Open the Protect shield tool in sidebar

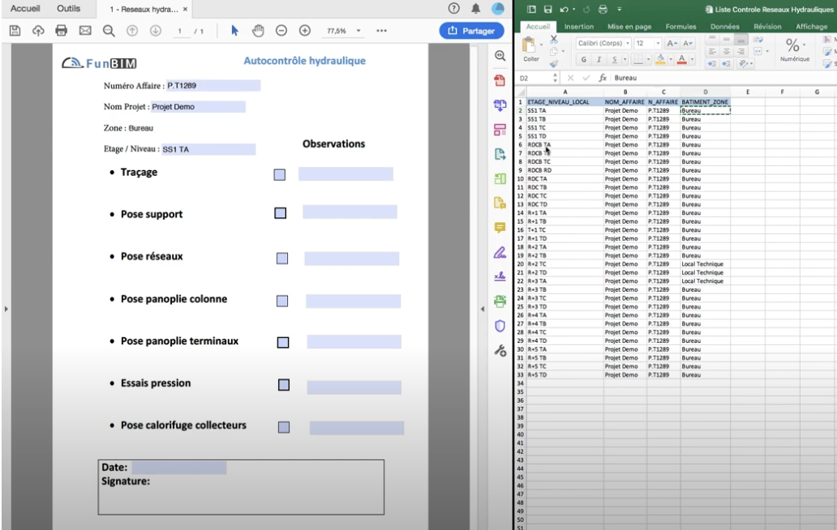click(500, 327)
